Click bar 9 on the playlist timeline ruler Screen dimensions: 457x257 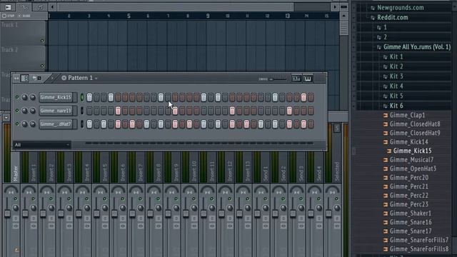[208, 16]
